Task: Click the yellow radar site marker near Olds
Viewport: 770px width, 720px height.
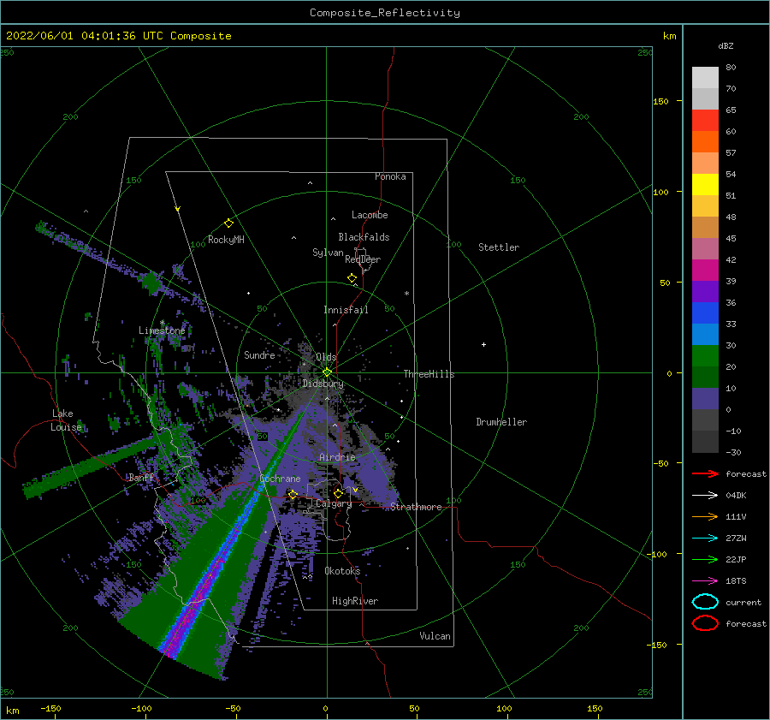Action: 327,372
